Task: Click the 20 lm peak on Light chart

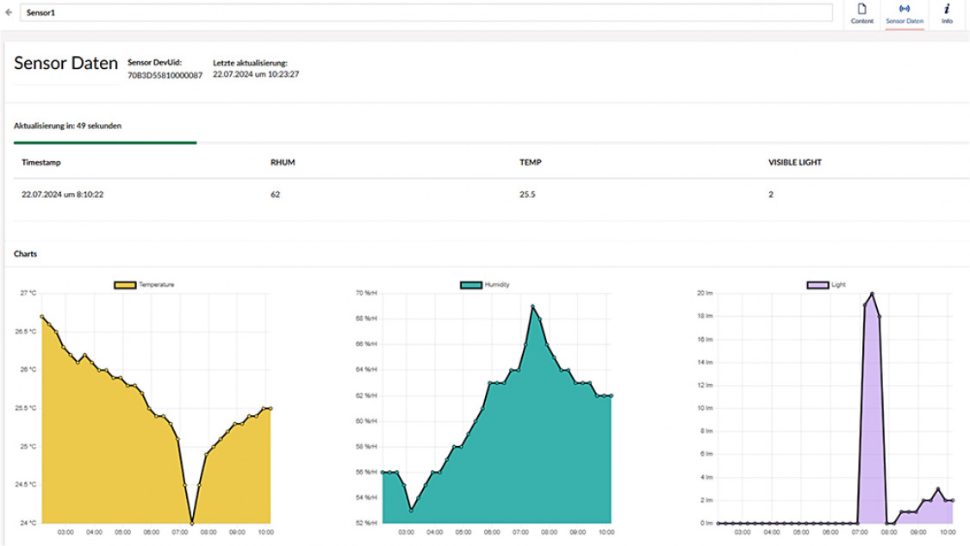Action: [x=872, y=294]
